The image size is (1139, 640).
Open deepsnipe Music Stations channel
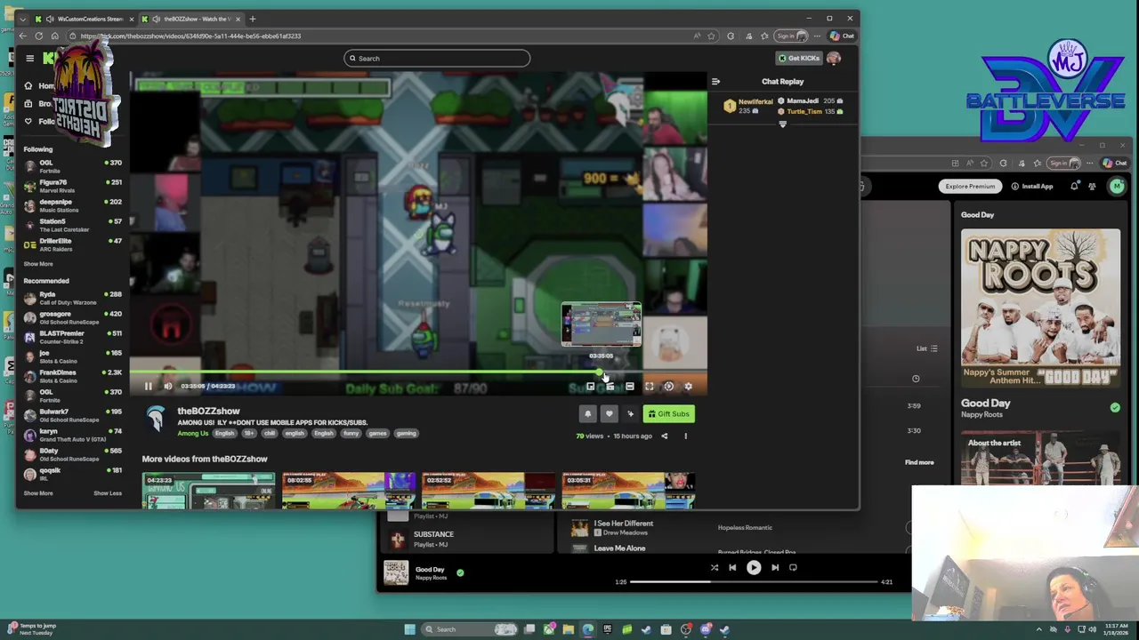point(73,205)
